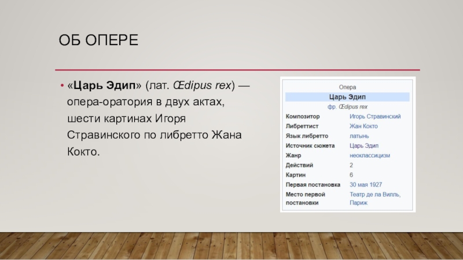Screen dimensions: 463x260
Task: Click the Опера header of the infobox
Action: (347, 87)
